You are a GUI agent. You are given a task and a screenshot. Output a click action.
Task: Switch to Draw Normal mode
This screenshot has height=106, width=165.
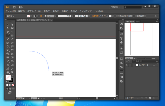click(7, 89)
